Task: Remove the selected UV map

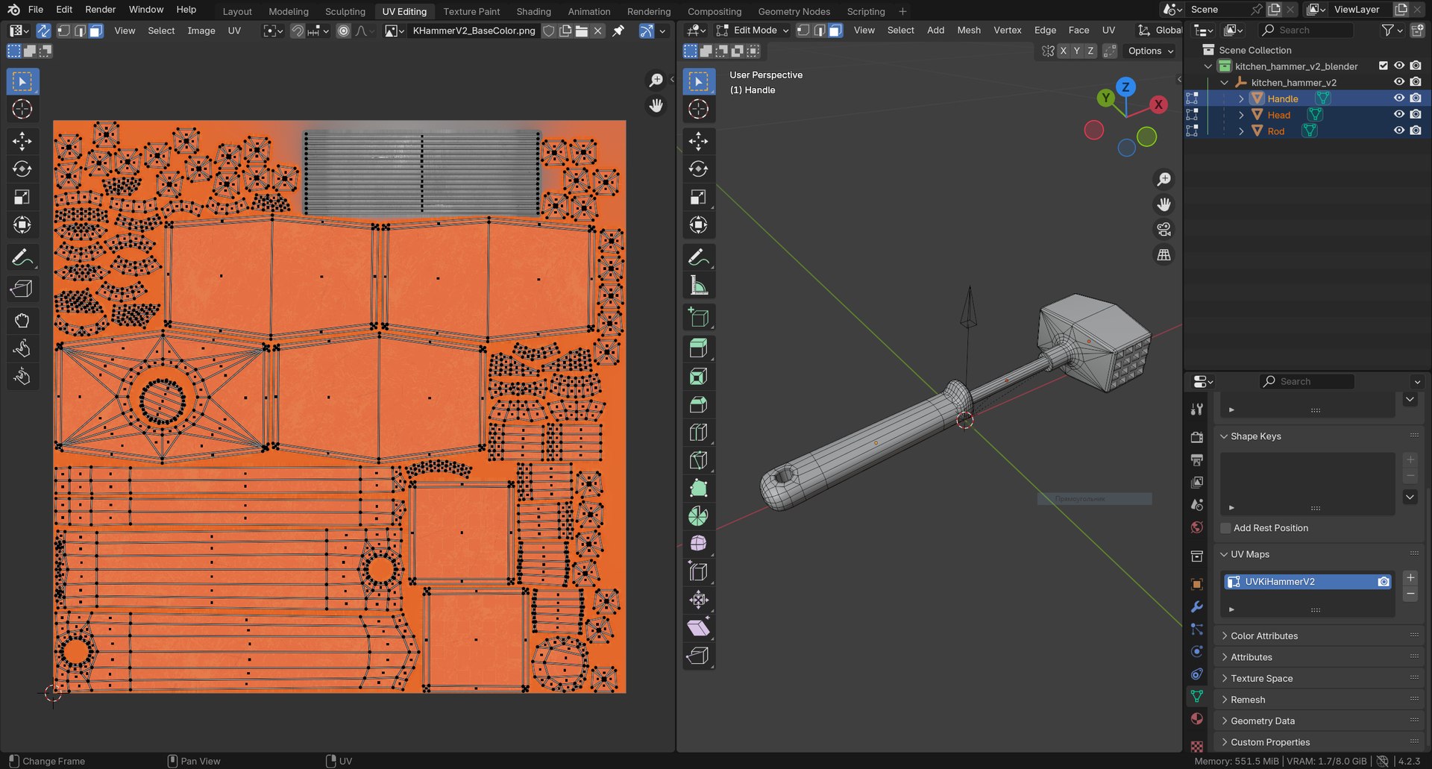Action: pyautogui.click(x=1410, y=594)
